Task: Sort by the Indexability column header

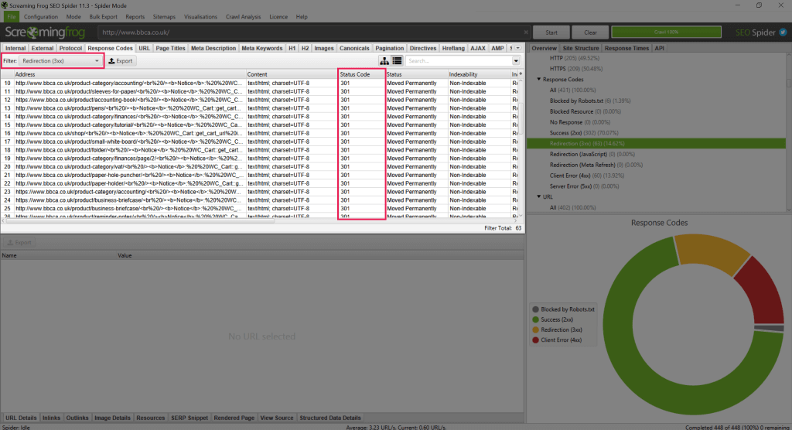Action: coord(479,74)
